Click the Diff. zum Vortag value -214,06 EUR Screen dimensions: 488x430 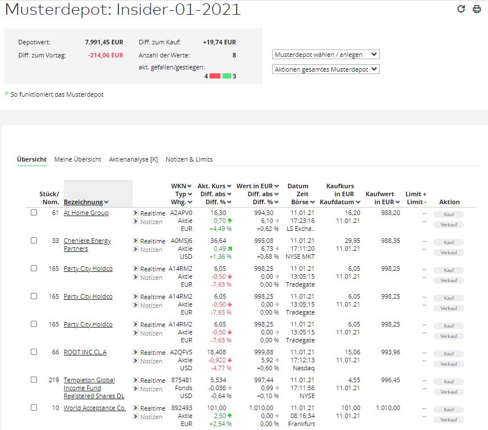pos(105,55)
